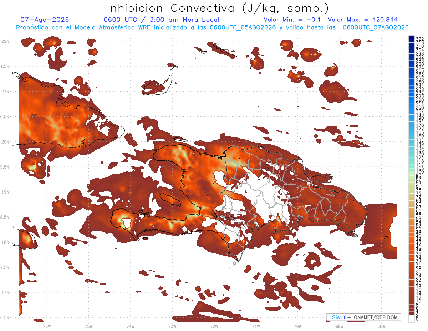Click the 71W longitude label
This screenshot has width=428, height=331.
[x=256, y=326]
